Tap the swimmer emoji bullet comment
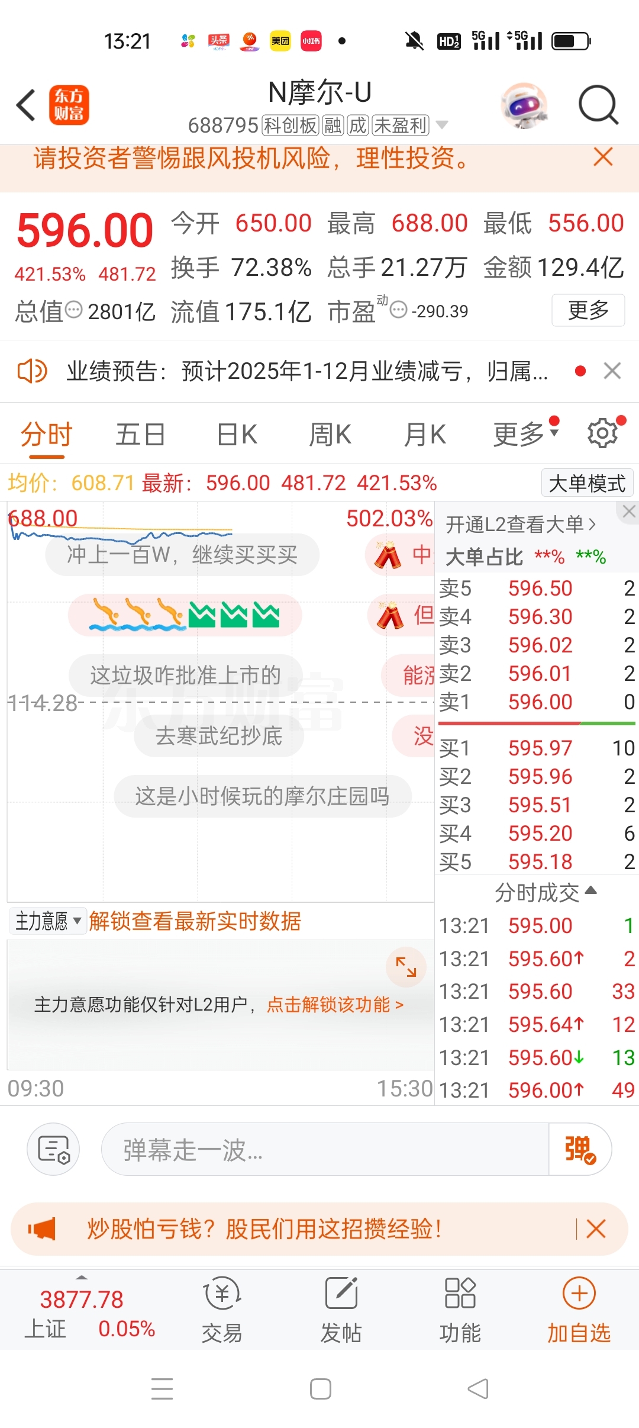The width and height of the screenshot is (639, 1428). point(185,615)
